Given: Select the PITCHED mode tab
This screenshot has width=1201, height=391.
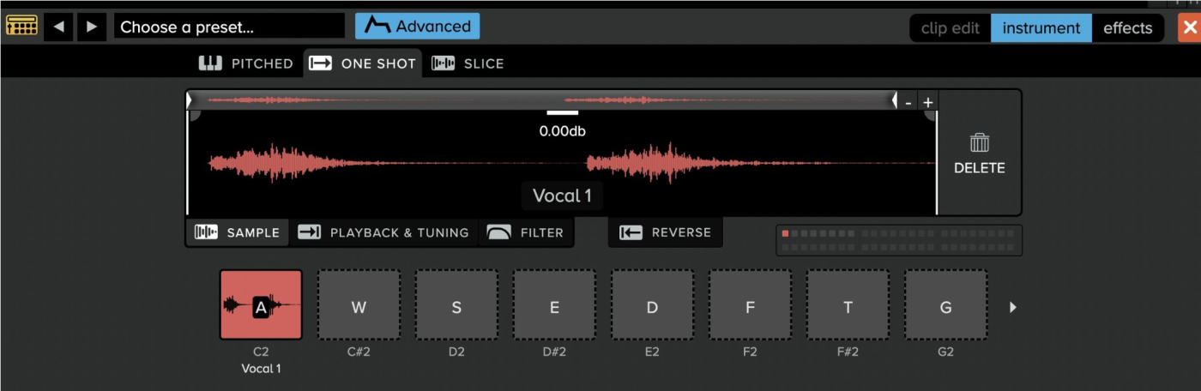Looking at the screenshot, I should pos(247,63).
